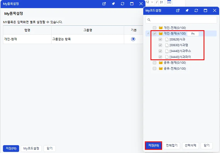Open the Fn menu beside 개인-현재
This screenshot has height=153, width=220.
(x=193, y=34)
